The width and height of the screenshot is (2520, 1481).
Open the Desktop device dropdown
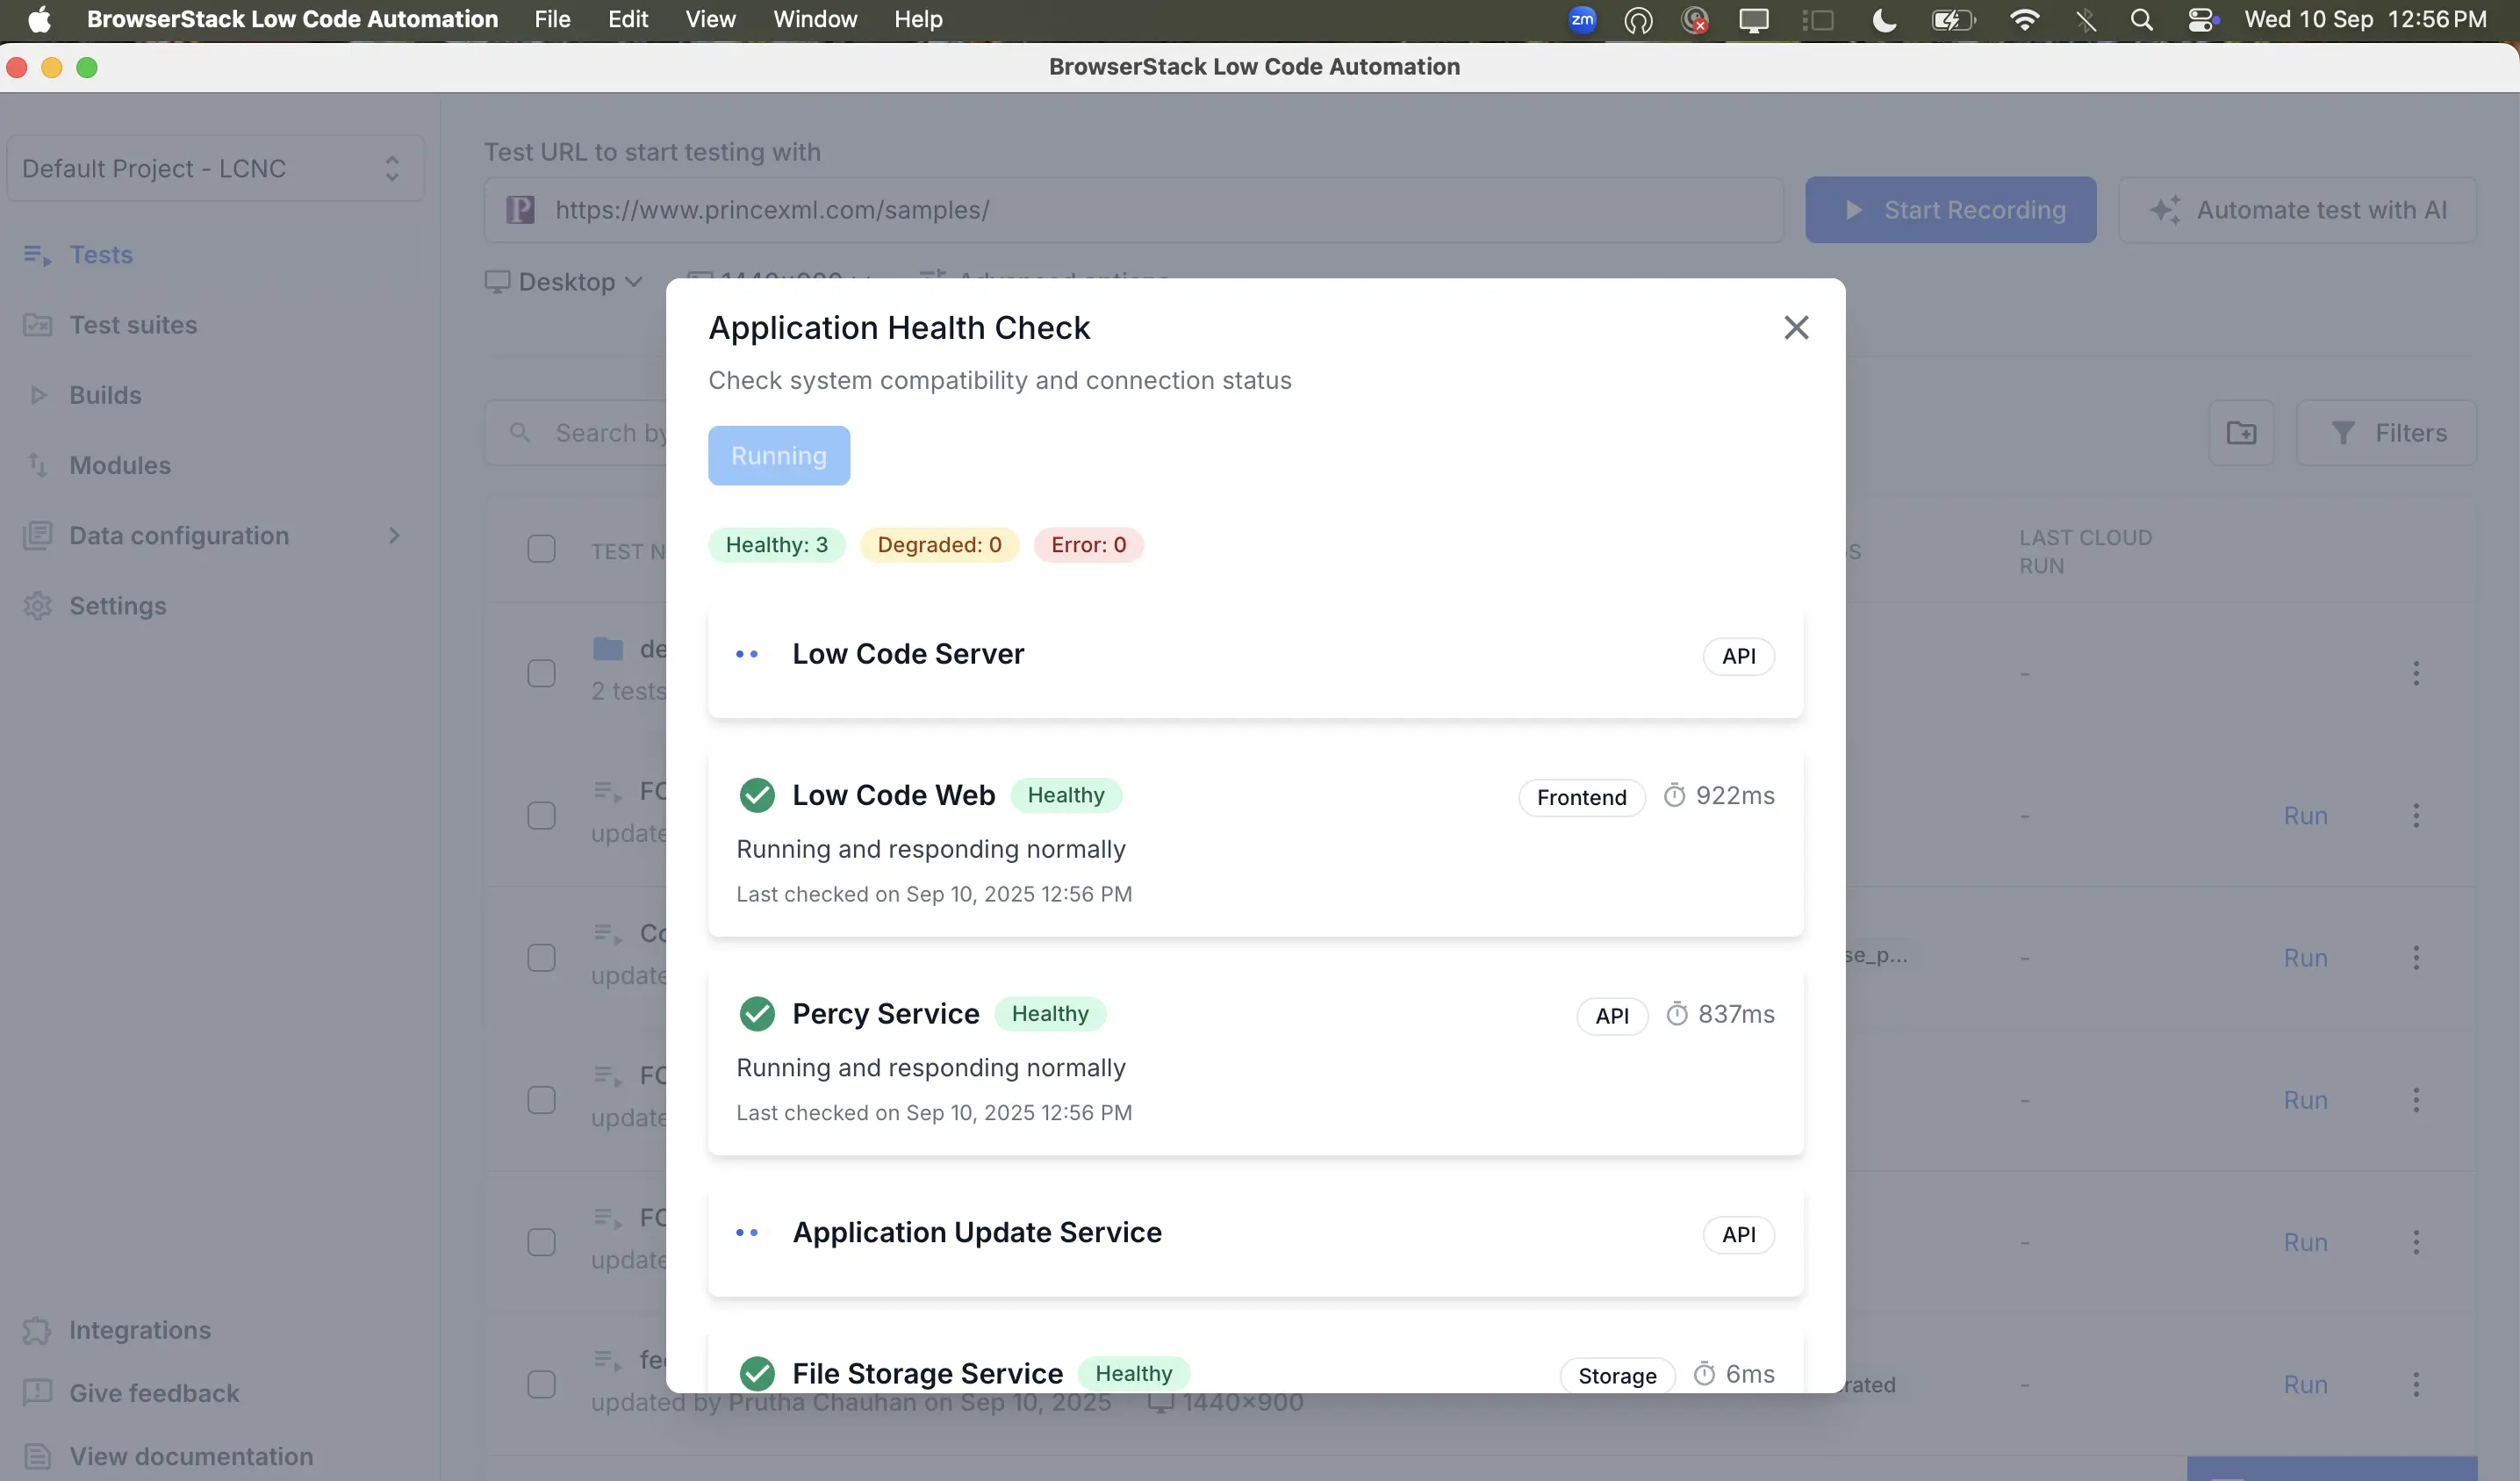click(x=565, y=282)
